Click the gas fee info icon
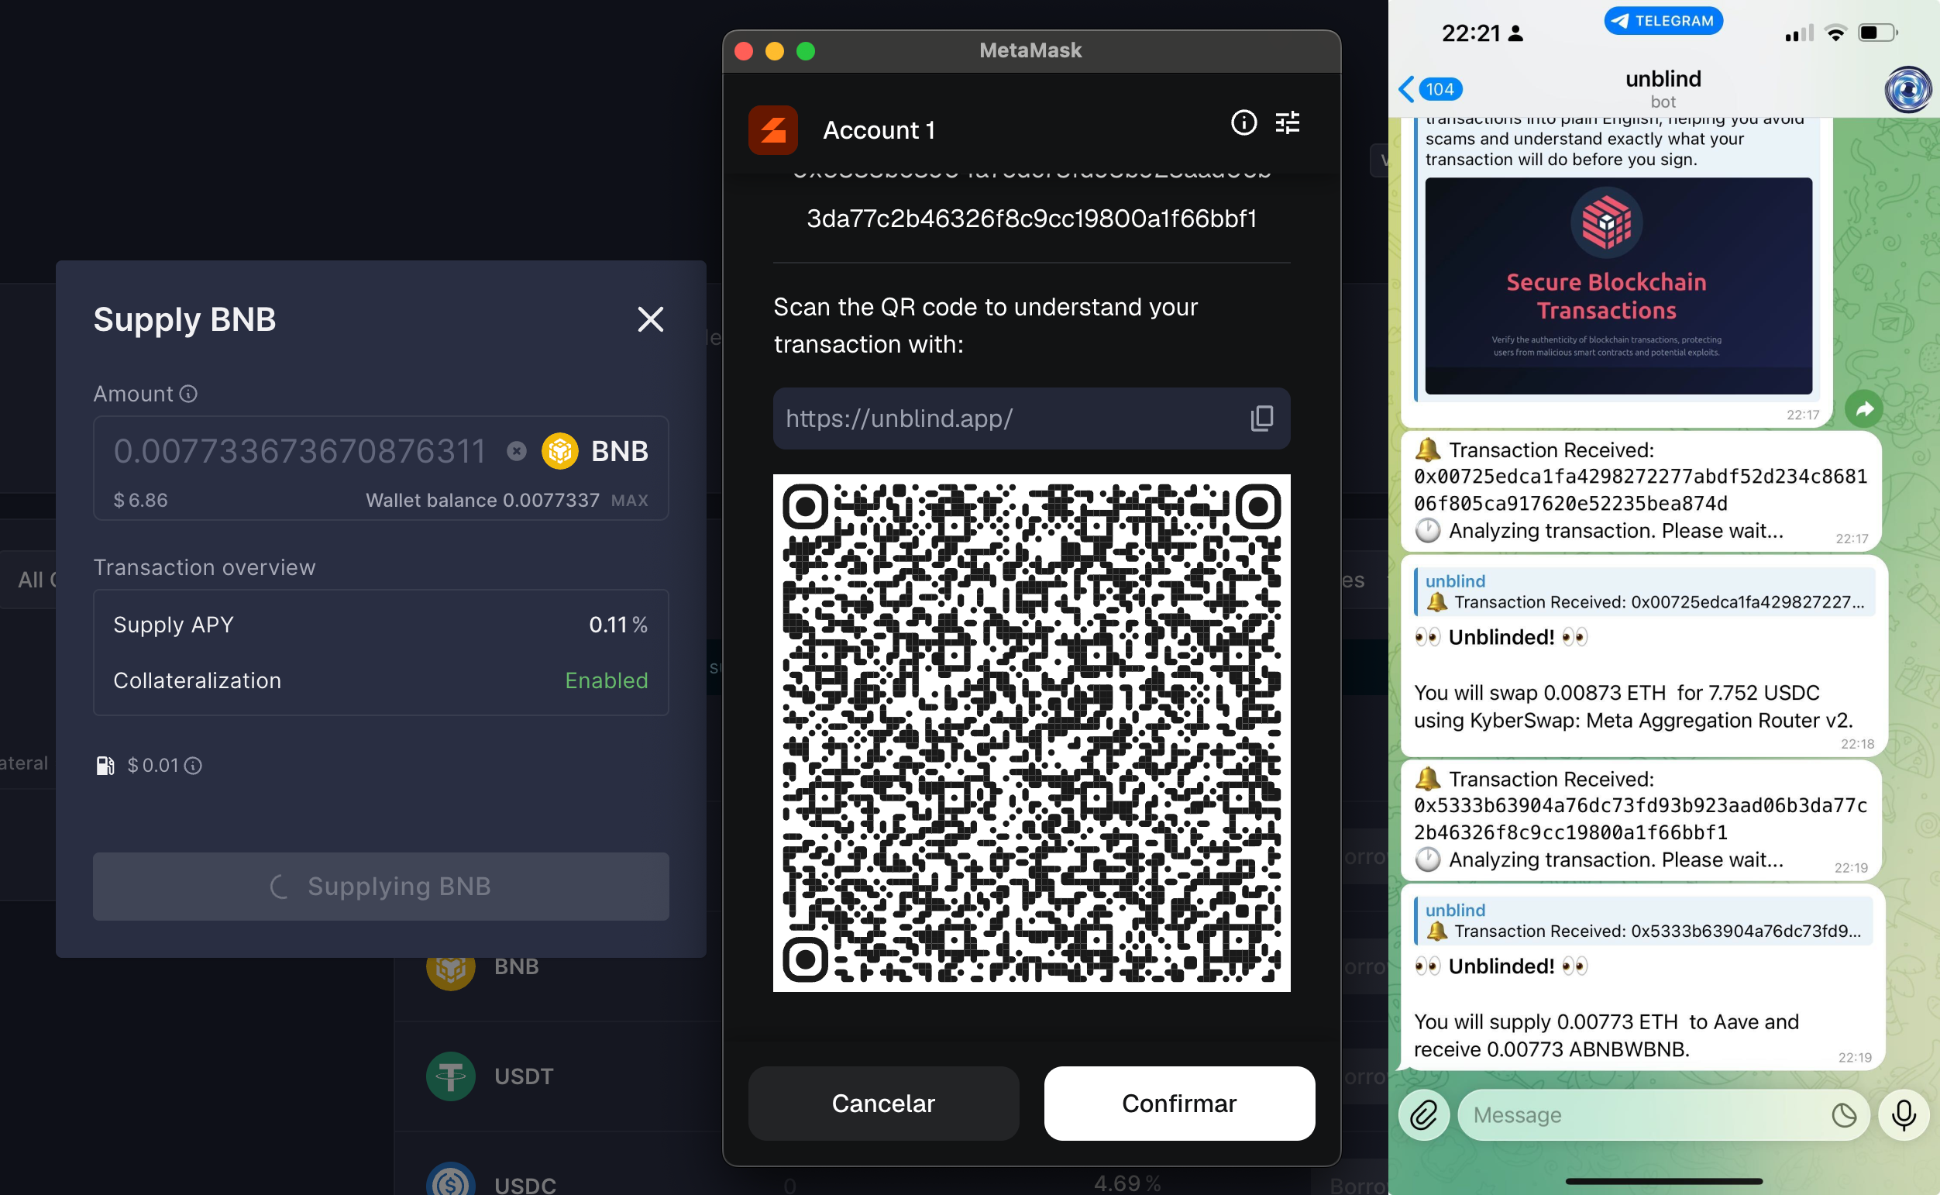 [193, 765]
